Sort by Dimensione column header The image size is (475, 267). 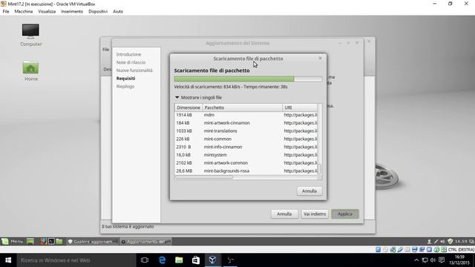[x=189, y=108]
